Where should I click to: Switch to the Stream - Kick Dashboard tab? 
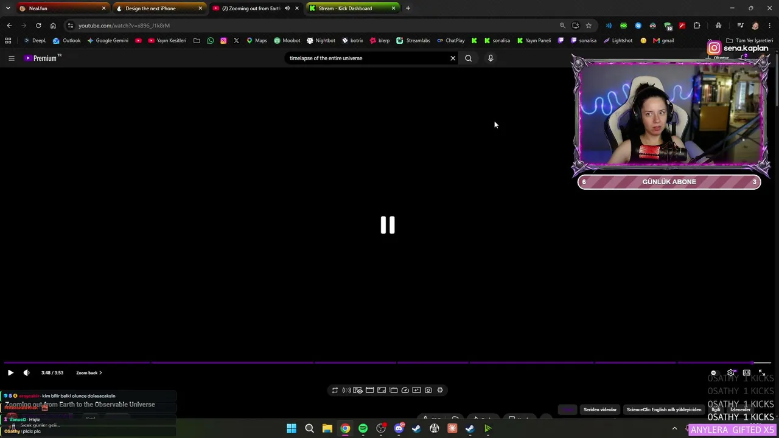coord(352,9)
